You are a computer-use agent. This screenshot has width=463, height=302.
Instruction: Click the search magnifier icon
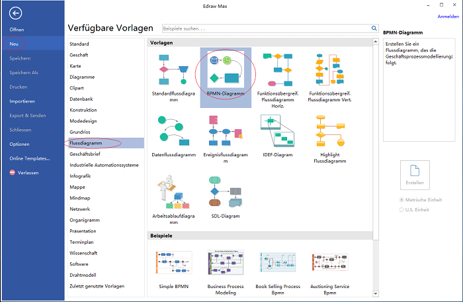coord(374,28)
